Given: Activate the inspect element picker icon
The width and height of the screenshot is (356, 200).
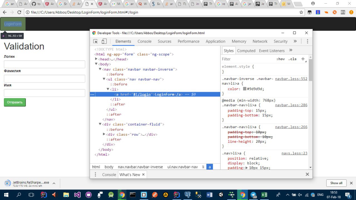Looking at the screenshot, I should 95,41.
